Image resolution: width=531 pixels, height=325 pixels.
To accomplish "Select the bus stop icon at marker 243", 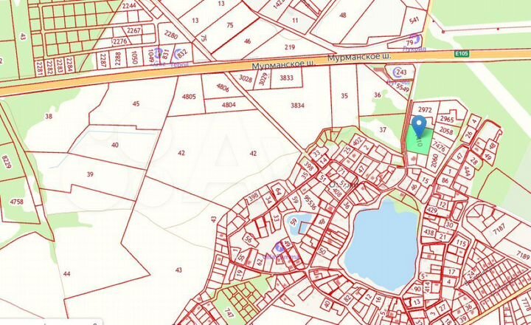I will coord(397,72).
